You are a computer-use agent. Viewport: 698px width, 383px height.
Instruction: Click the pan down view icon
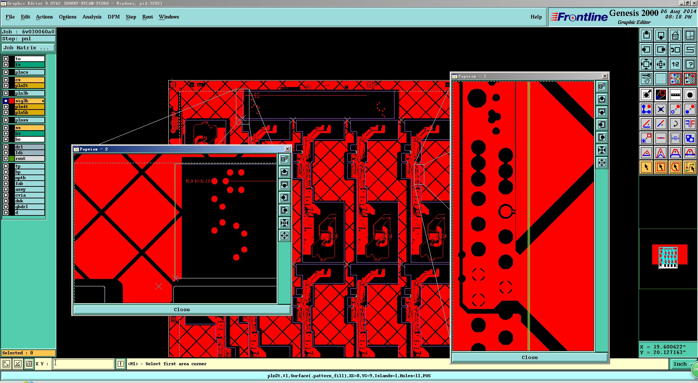(661, 35)
